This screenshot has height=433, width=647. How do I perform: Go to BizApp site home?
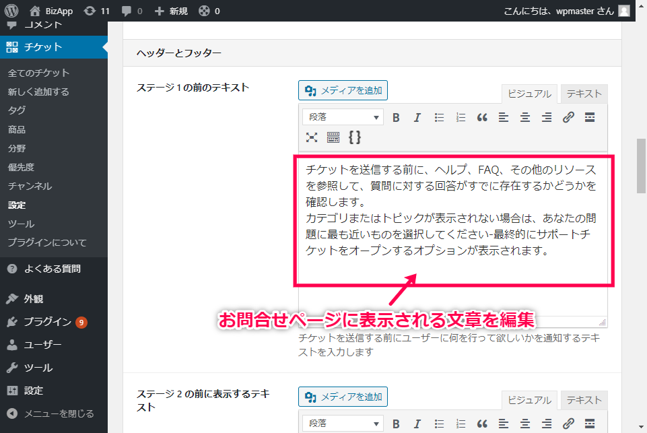(x=52, y=11)
